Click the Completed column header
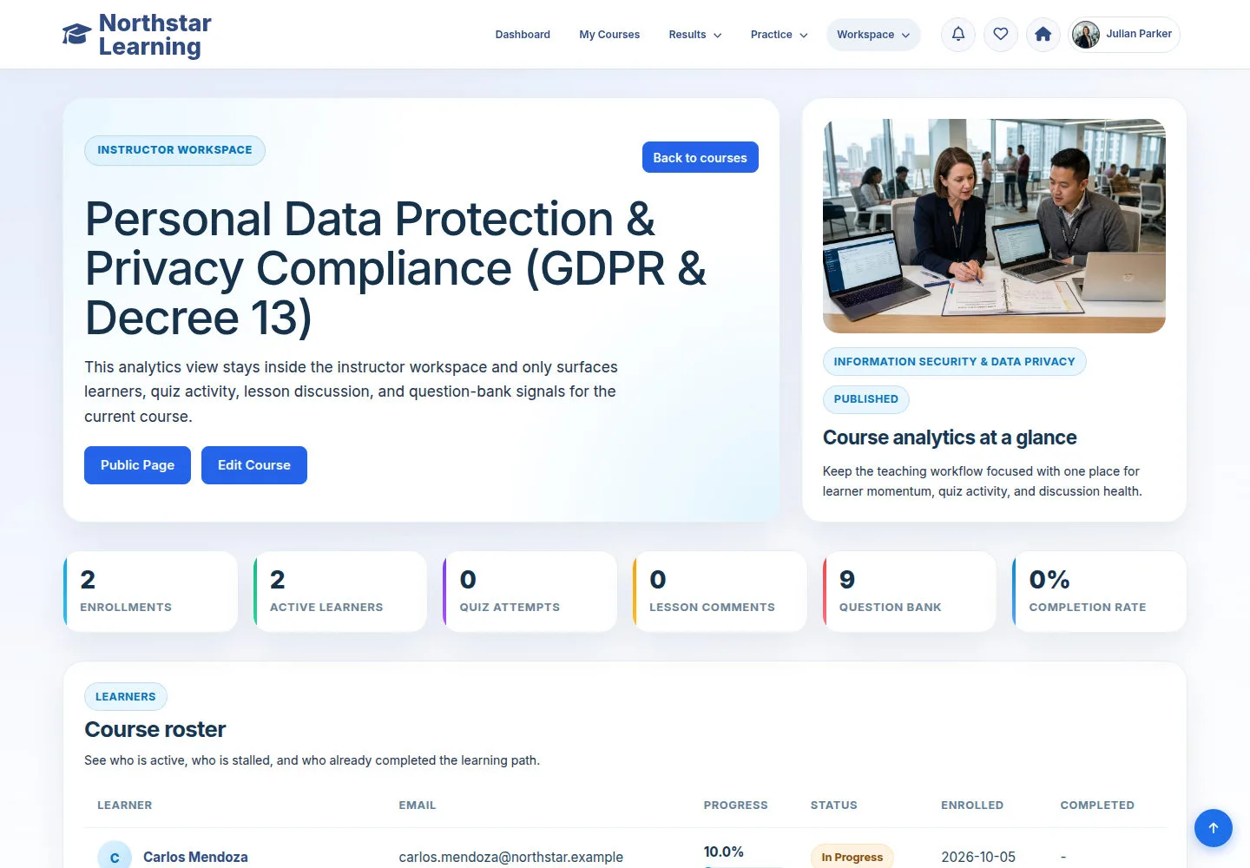Image resolution: width=1250 pixels, height=868 pixels. [x=1097, y=806]
